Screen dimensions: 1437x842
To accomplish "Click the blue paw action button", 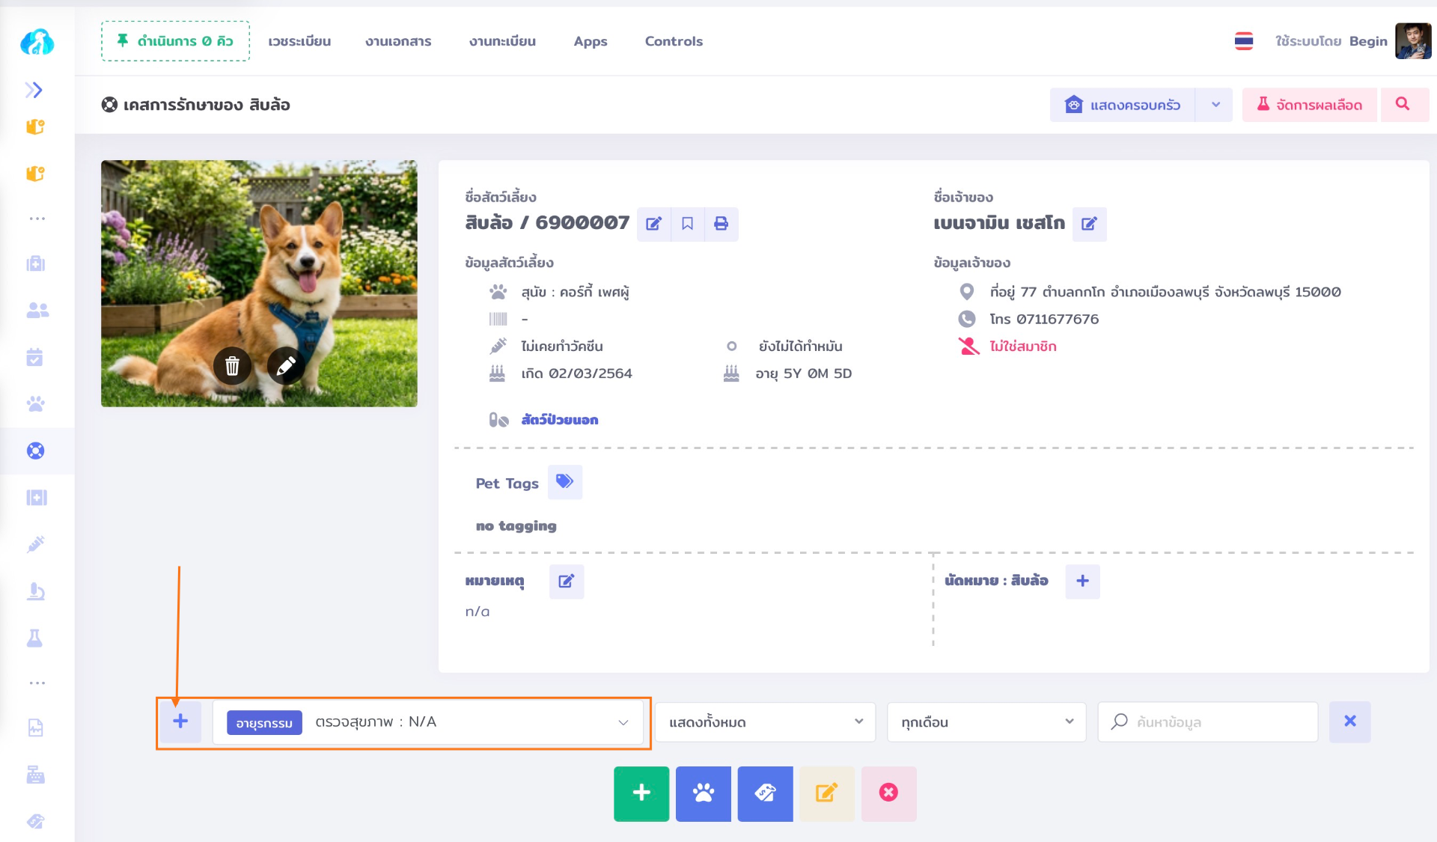I will [x=703, y=793].
